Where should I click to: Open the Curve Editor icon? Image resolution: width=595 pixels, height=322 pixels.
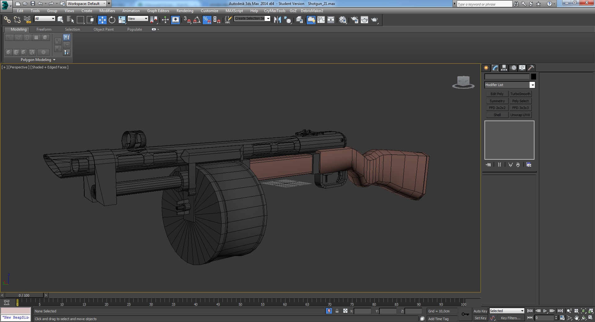pyautogui.click(x=321, y=20)
